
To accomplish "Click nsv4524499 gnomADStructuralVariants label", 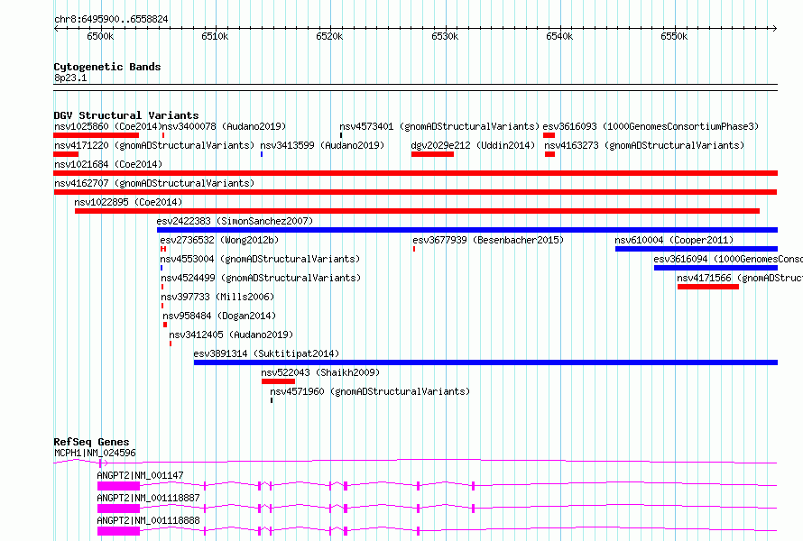I will pyautogui.click(x=261, y=278).
